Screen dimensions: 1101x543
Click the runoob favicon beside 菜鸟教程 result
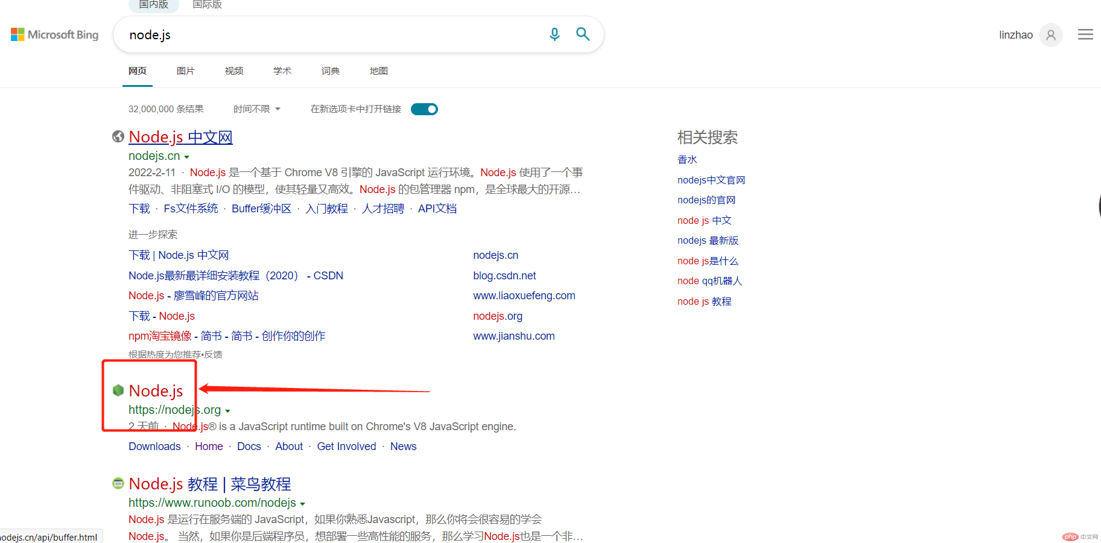point(118,483)
